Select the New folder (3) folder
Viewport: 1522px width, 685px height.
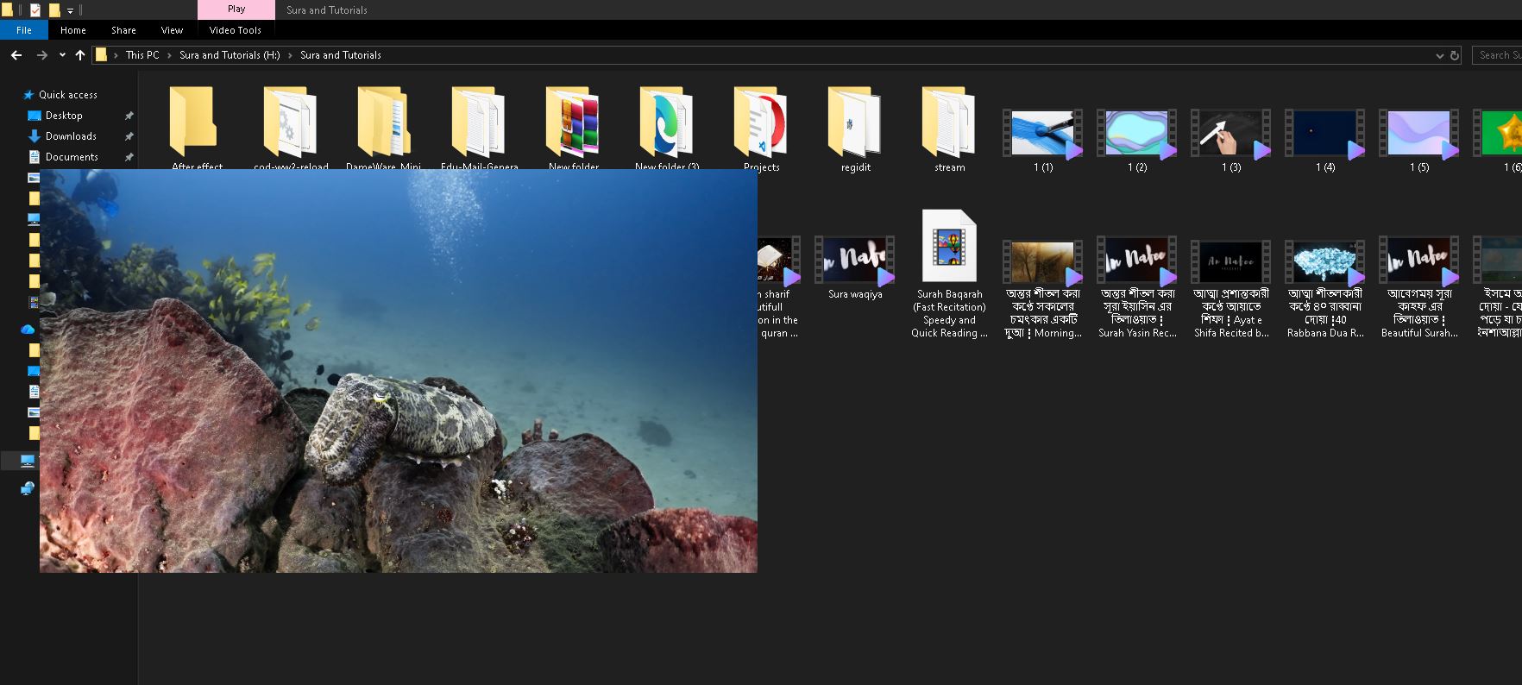[x=667, y=128]
